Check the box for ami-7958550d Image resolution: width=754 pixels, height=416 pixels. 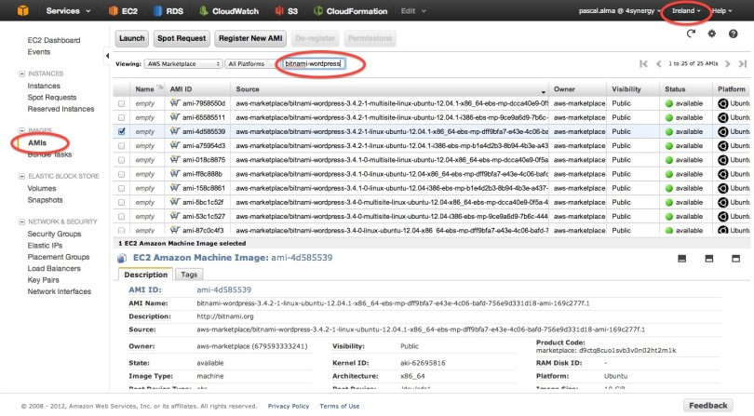[x=121, y=103]
